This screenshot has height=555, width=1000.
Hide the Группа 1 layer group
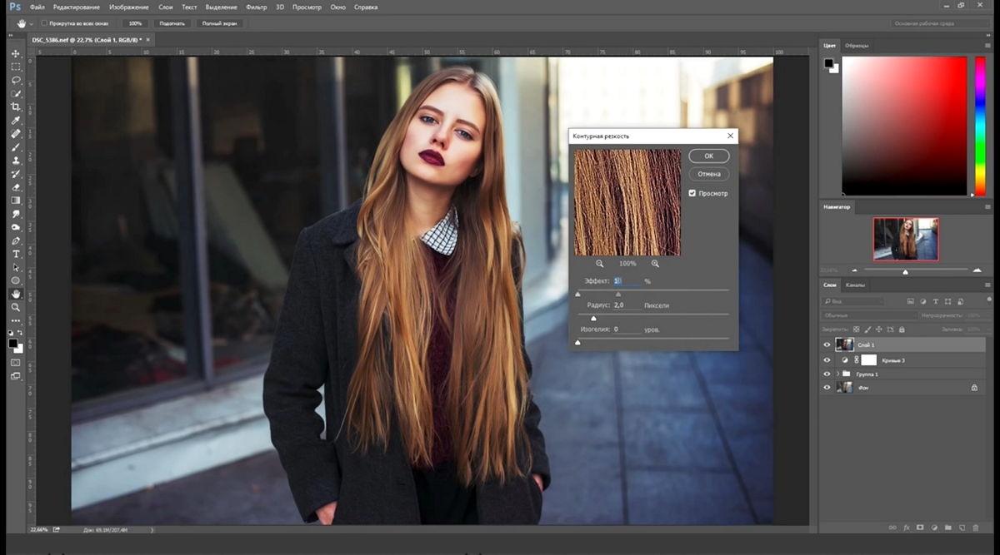[827, 374]
